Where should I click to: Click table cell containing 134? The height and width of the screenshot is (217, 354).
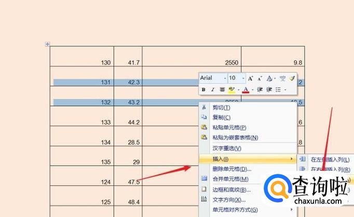(82, 136)
